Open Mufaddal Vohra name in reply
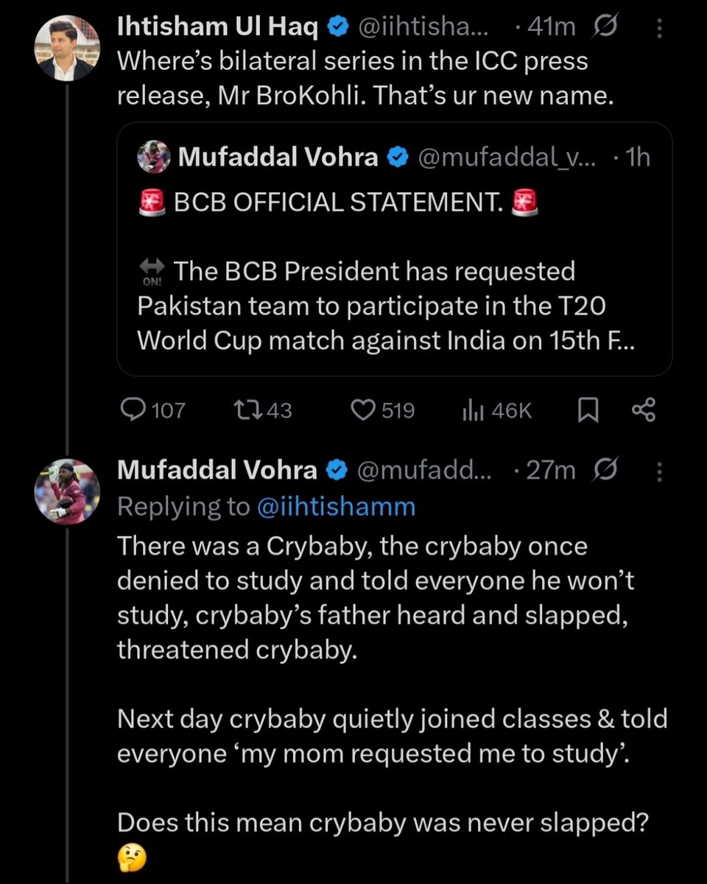 pyautogui.click(x=217, y=470)
